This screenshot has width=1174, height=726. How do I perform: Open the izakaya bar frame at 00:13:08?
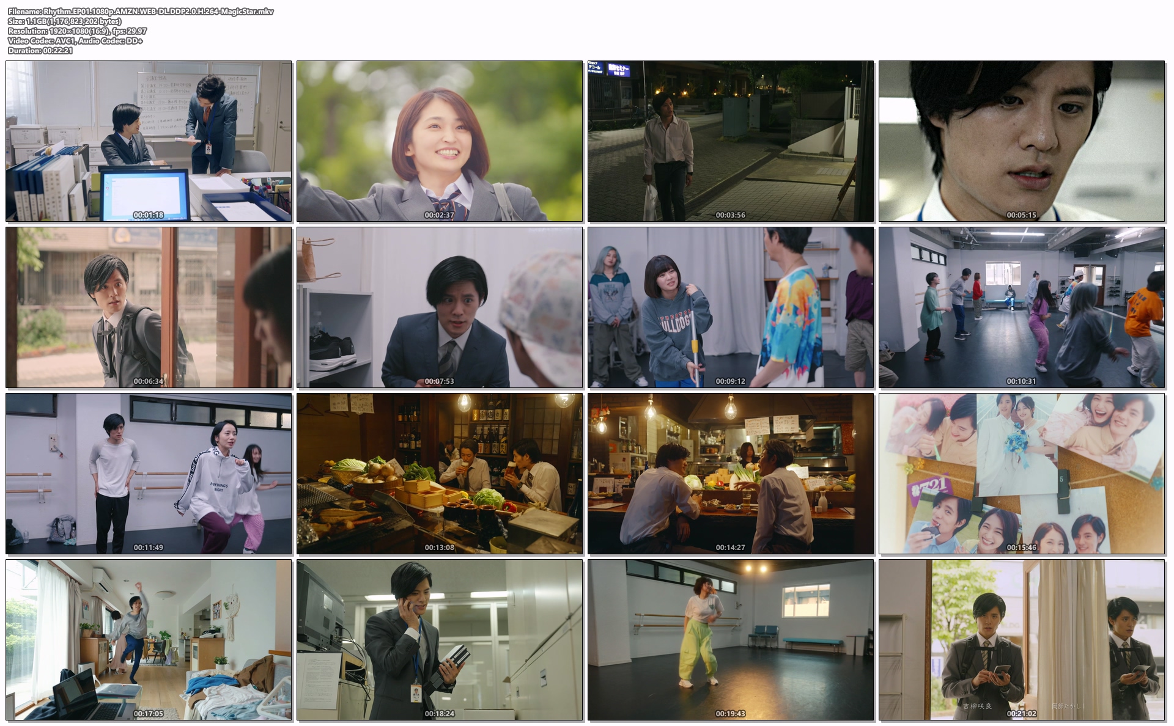point(440,474)
